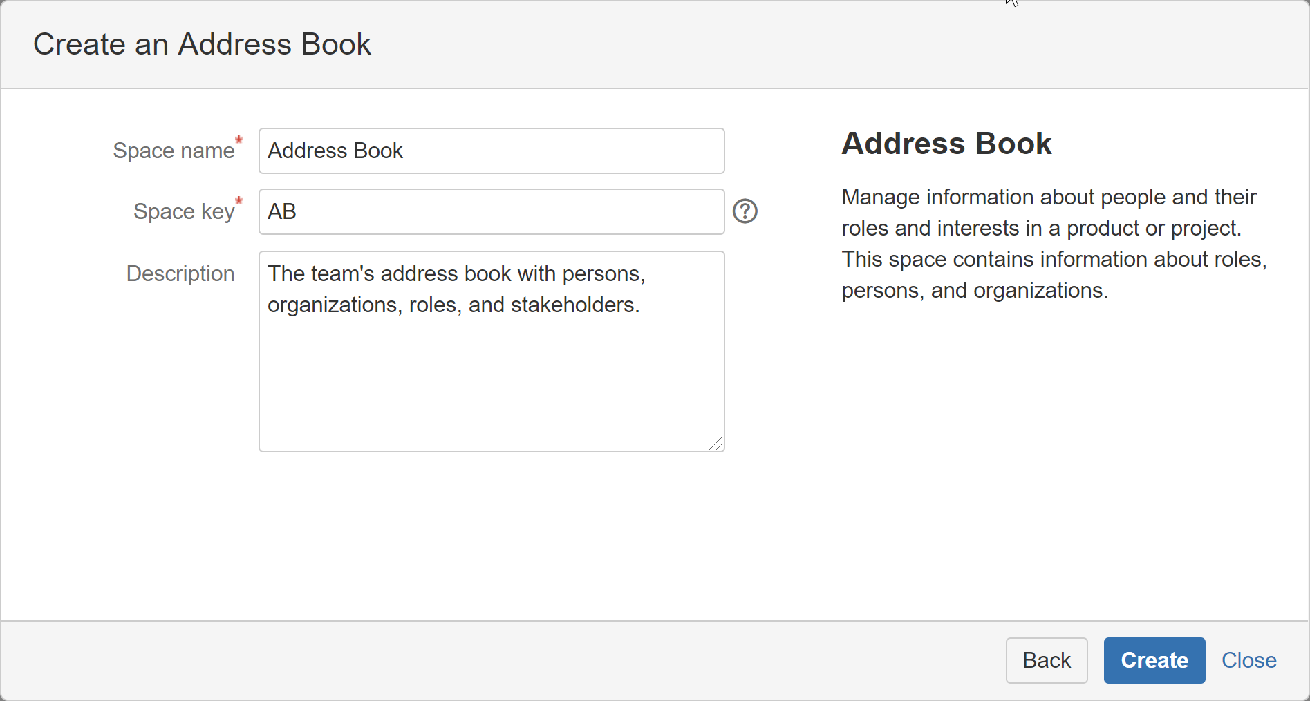Click the Space key help icon
1310x701 pixels.
pos(745,211)
